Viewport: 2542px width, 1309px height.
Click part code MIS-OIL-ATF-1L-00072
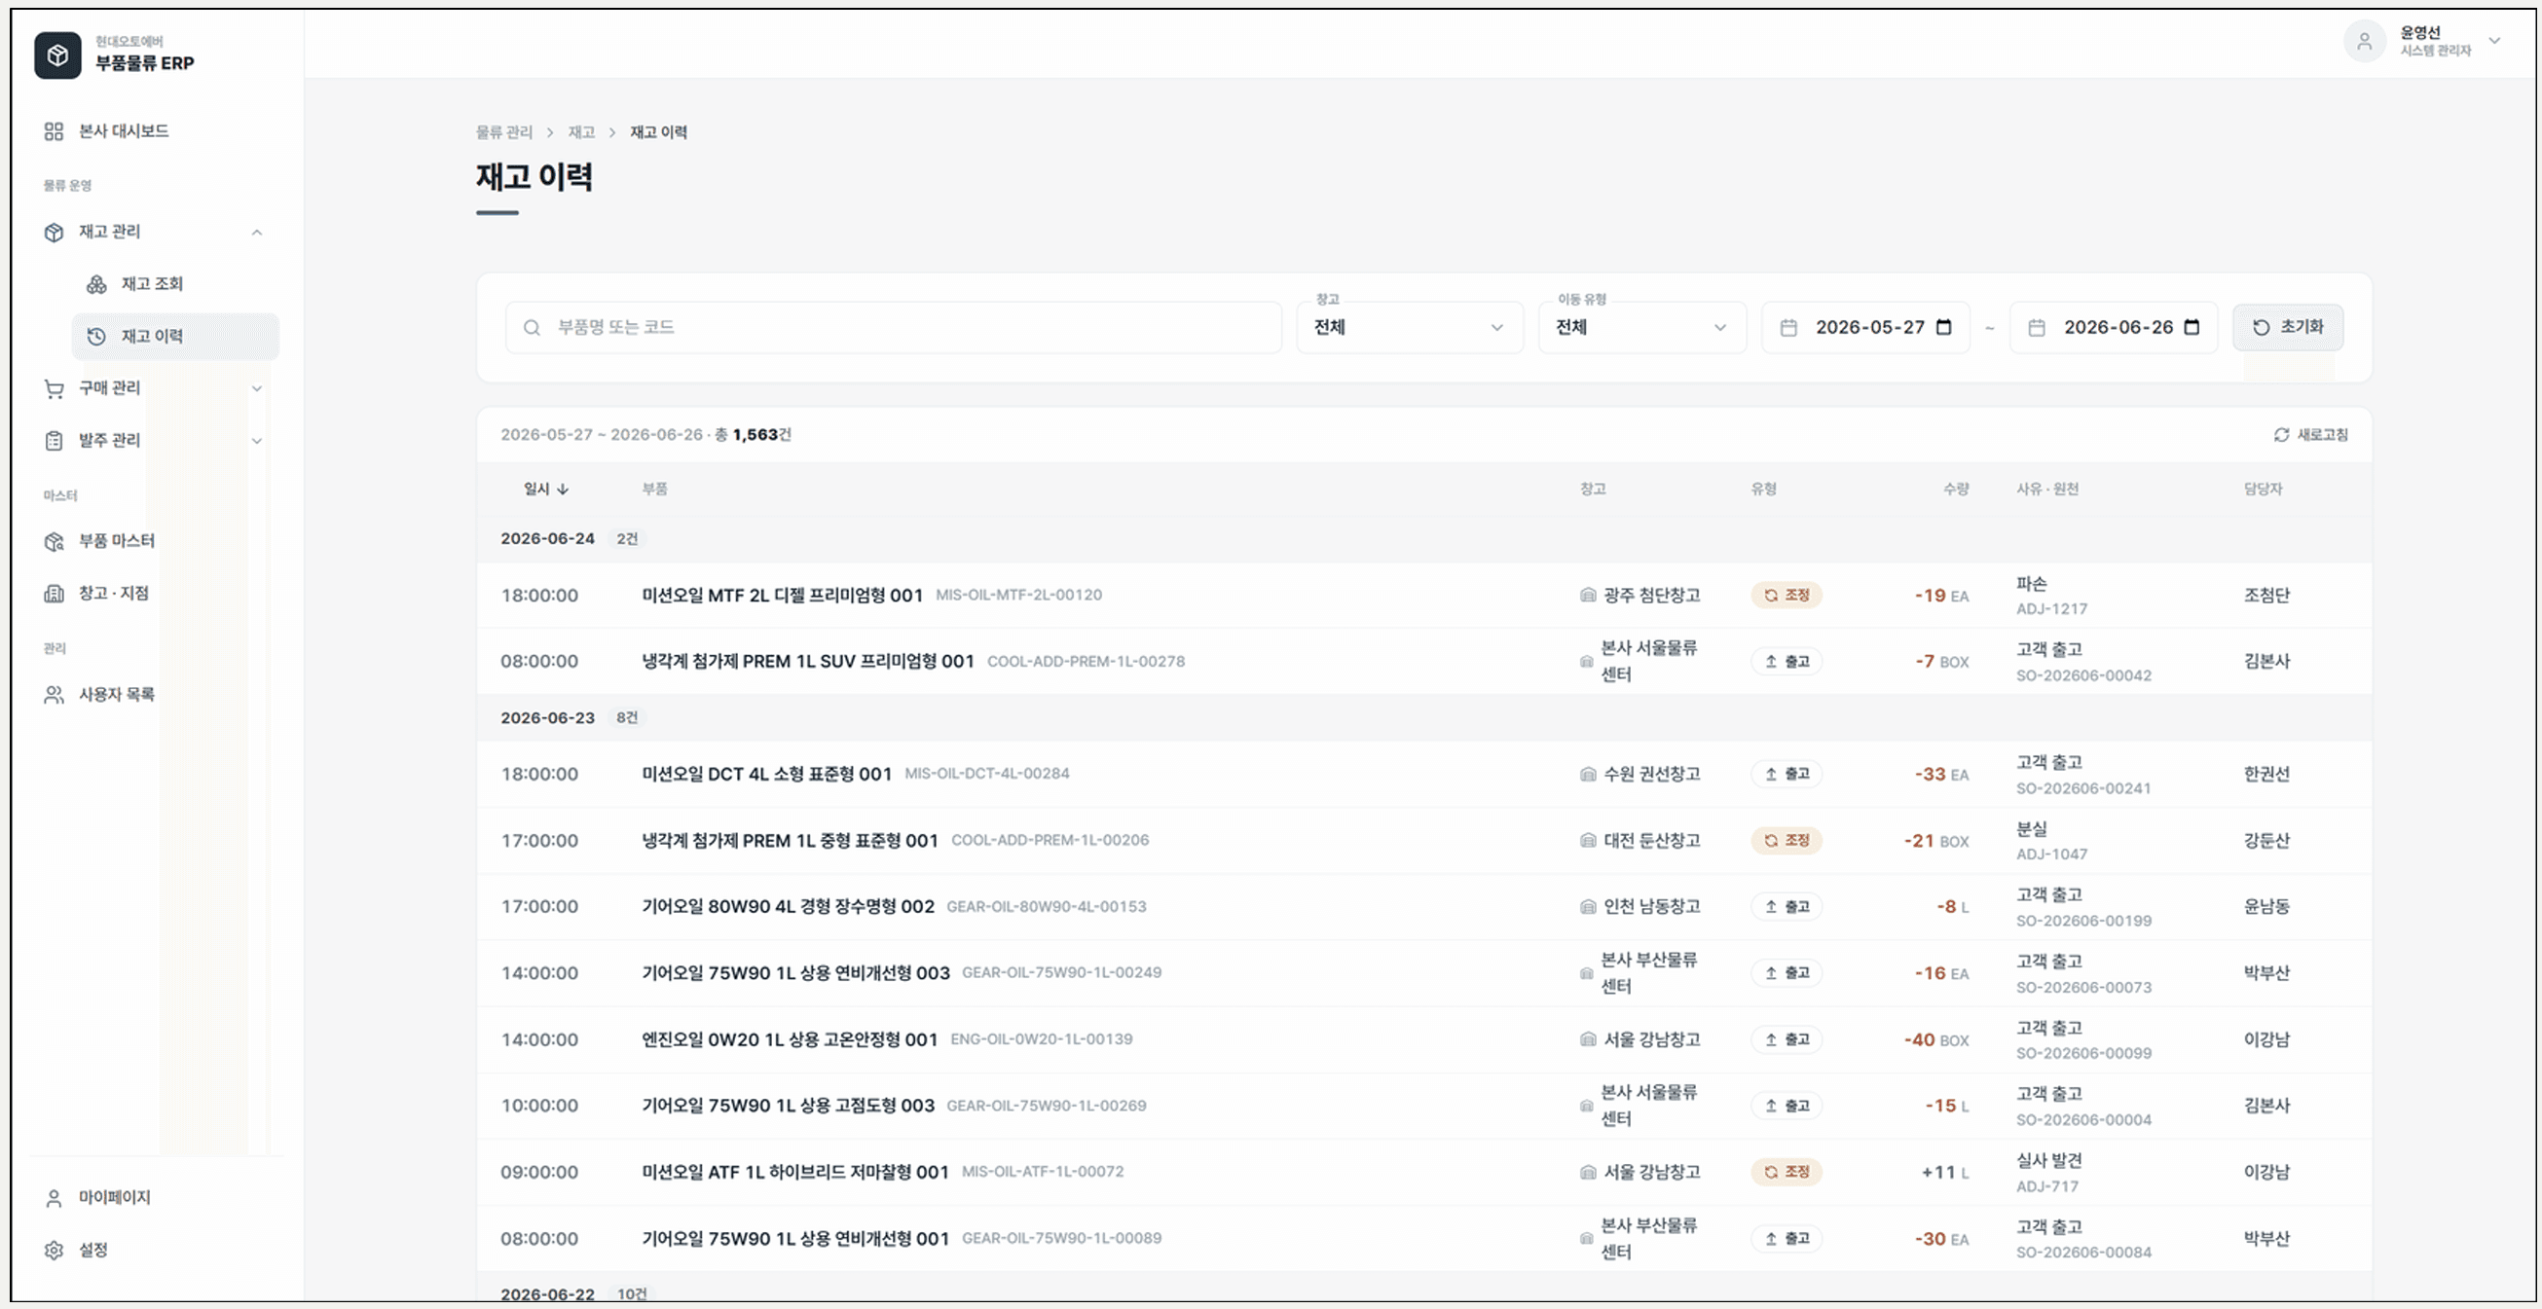1042,1172
